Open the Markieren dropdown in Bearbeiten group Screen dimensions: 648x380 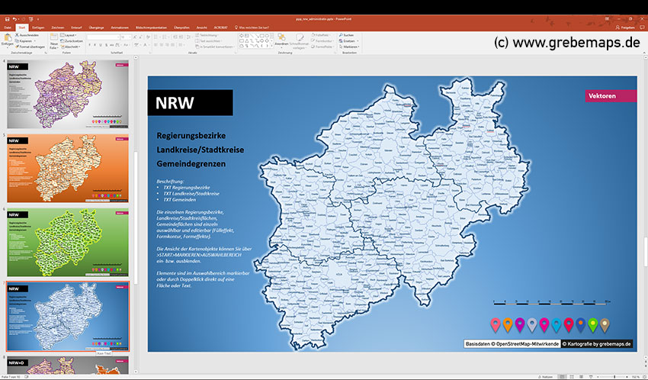(x=349, y=47)
